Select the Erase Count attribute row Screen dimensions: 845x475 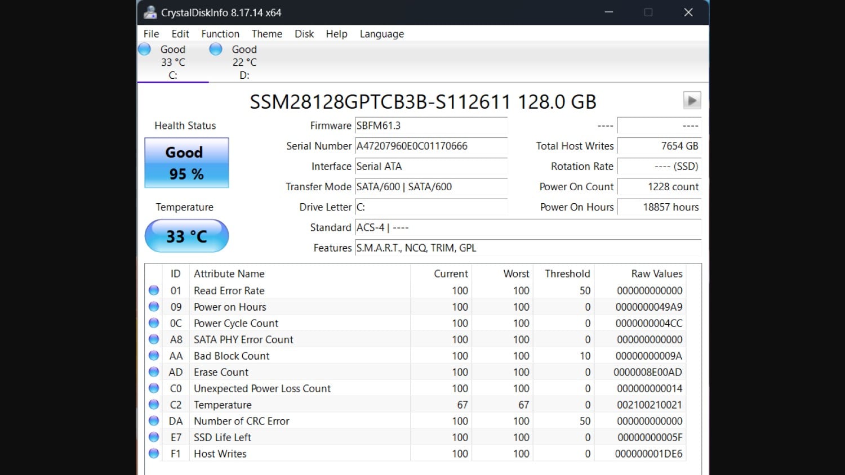221,372
